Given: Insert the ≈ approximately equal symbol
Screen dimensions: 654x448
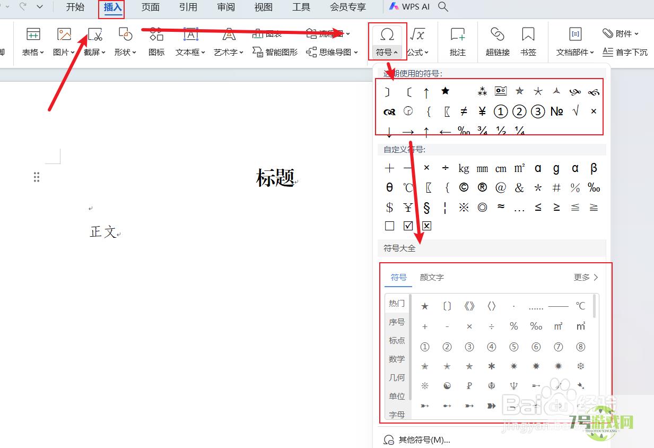Looking at the screenshot, I should [501, 207].
